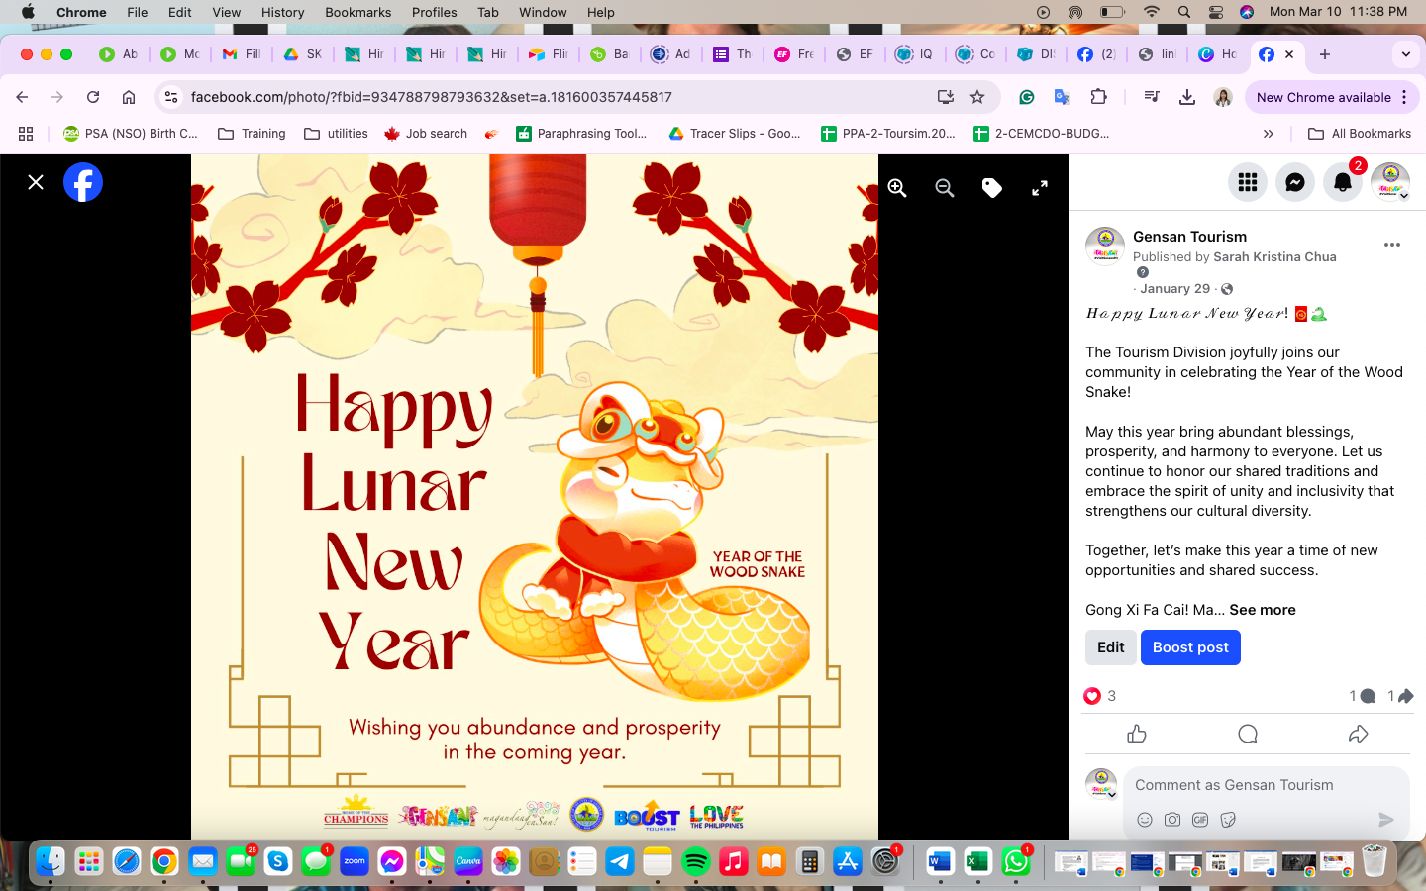Send the comment with the arrow
Screen dimensions: 1426x891
click(x=1386, y=820)
